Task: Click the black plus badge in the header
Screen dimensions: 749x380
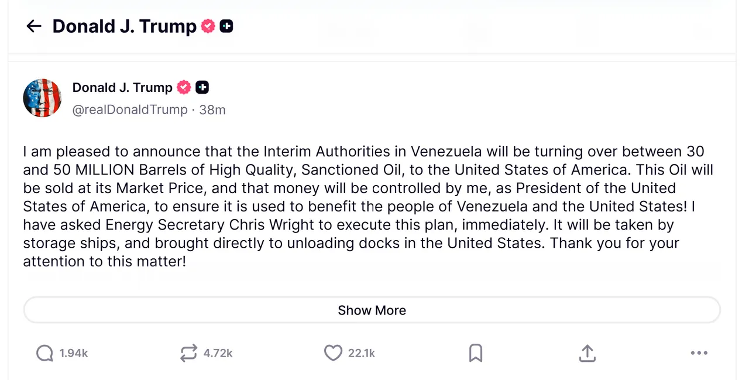Action: (226, 26)
